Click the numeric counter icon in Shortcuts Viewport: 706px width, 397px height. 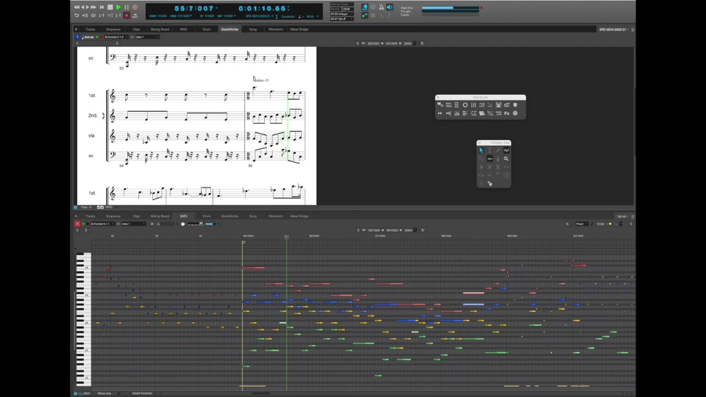pos(498,113)
